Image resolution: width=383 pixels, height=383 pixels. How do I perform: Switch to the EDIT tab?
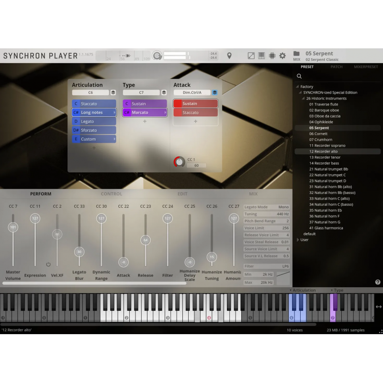[182, 194]
